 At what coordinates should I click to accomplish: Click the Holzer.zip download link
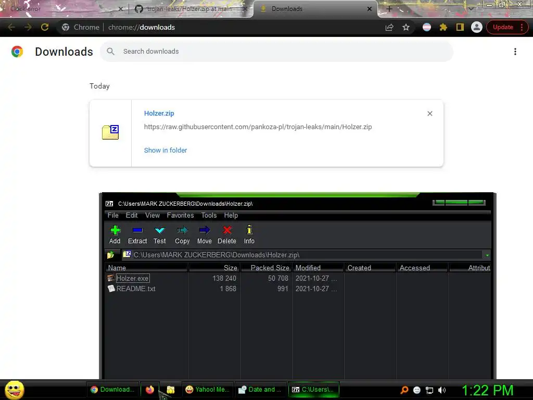159,113
